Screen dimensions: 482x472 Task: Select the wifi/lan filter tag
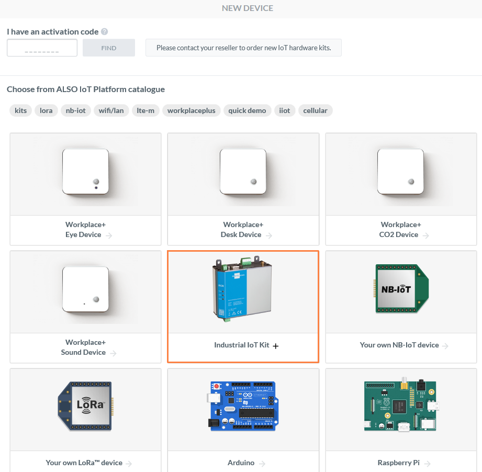click(111, 110)
